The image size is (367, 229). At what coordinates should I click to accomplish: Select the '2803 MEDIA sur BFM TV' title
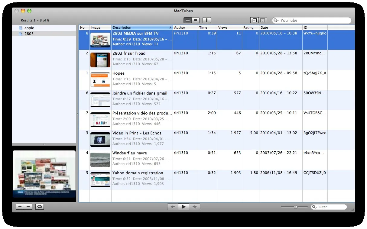coord(135,33)
